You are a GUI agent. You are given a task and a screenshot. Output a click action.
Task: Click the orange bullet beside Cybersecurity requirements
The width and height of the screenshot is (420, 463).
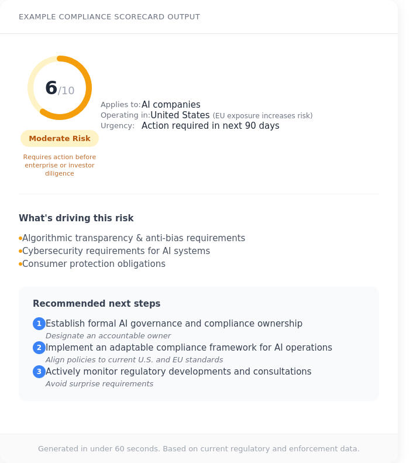(20, 251)
